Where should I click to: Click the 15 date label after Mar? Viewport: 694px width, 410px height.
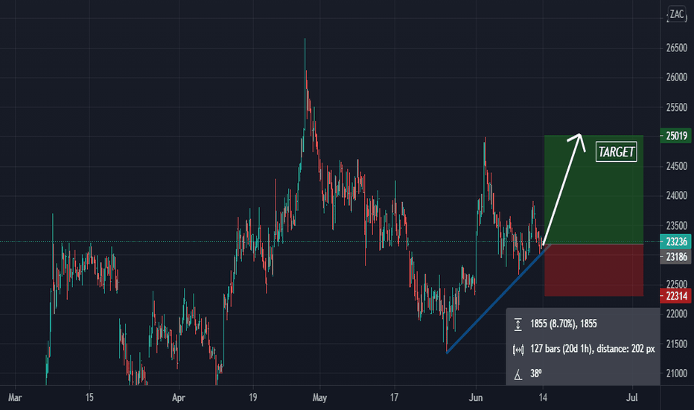(89, 397)
